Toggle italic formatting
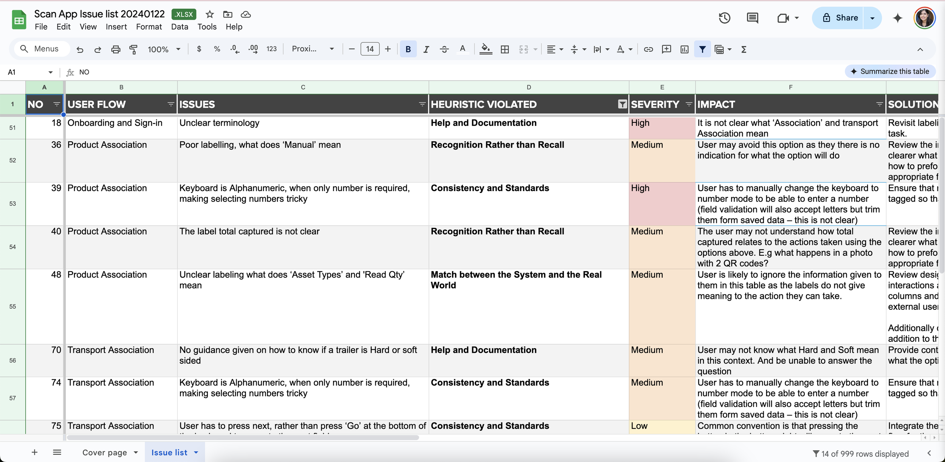 pos(426,49)
